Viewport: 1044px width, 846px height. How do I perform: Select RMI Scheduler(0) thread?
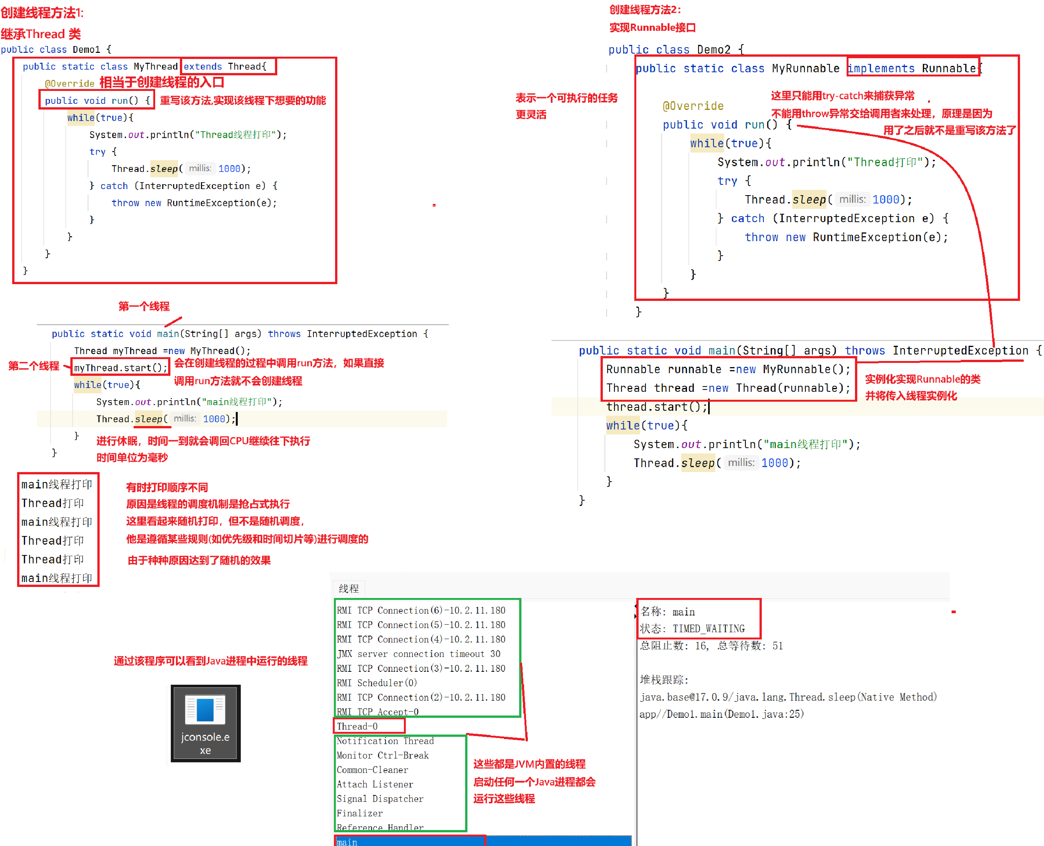[x=377, y=683]
